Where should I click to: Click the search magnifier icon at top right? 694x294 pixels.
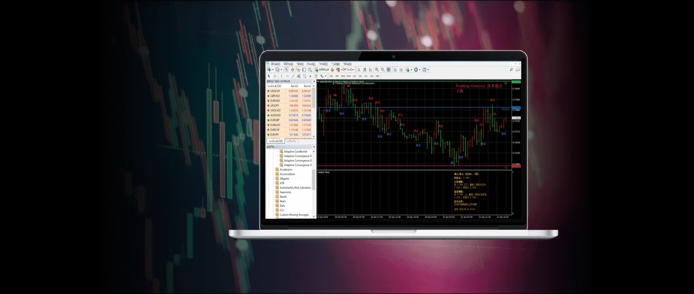point(511,70)
